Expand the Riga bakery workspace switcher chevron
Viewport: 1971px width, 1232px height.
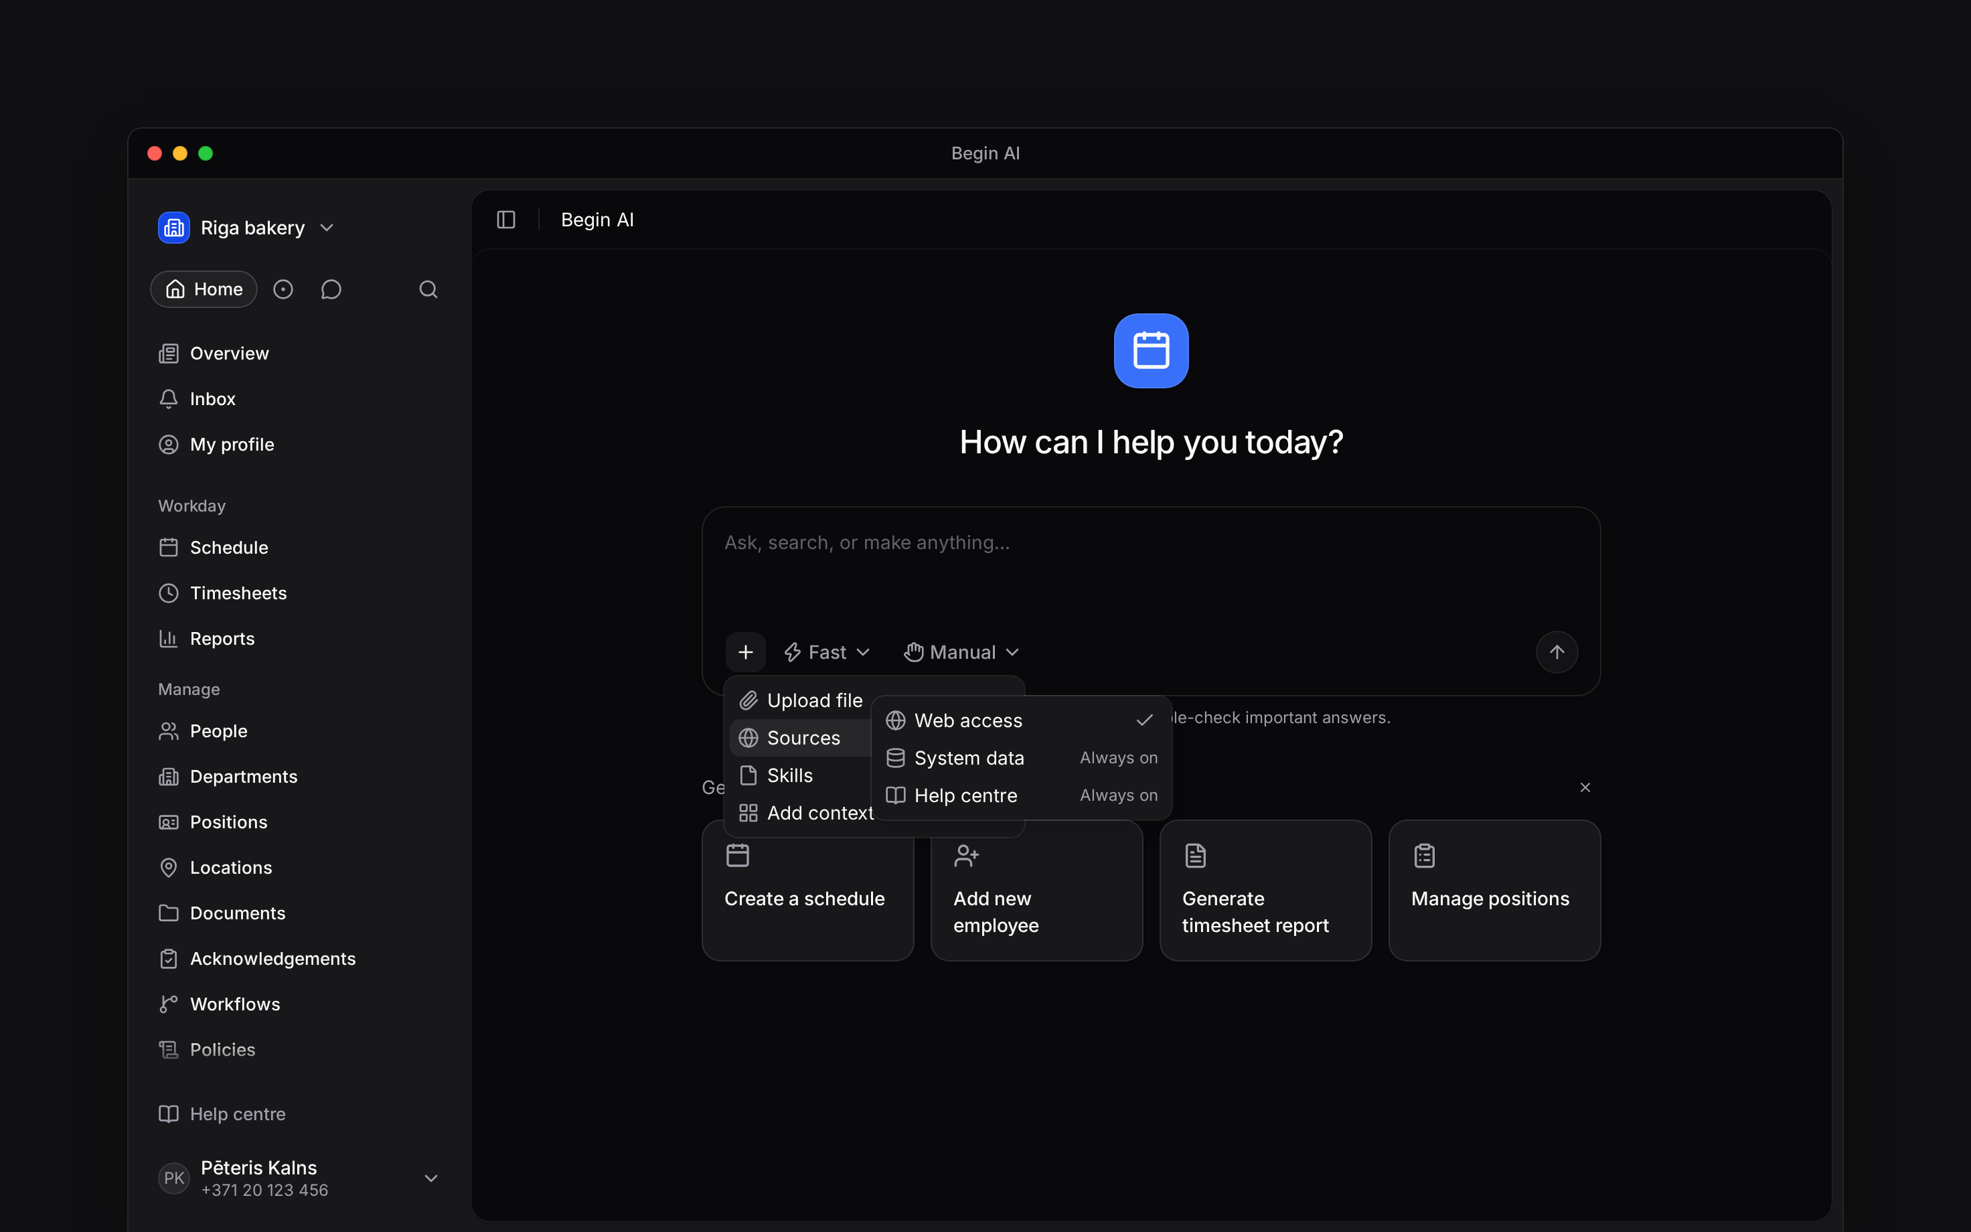click(x=327, y=228)
